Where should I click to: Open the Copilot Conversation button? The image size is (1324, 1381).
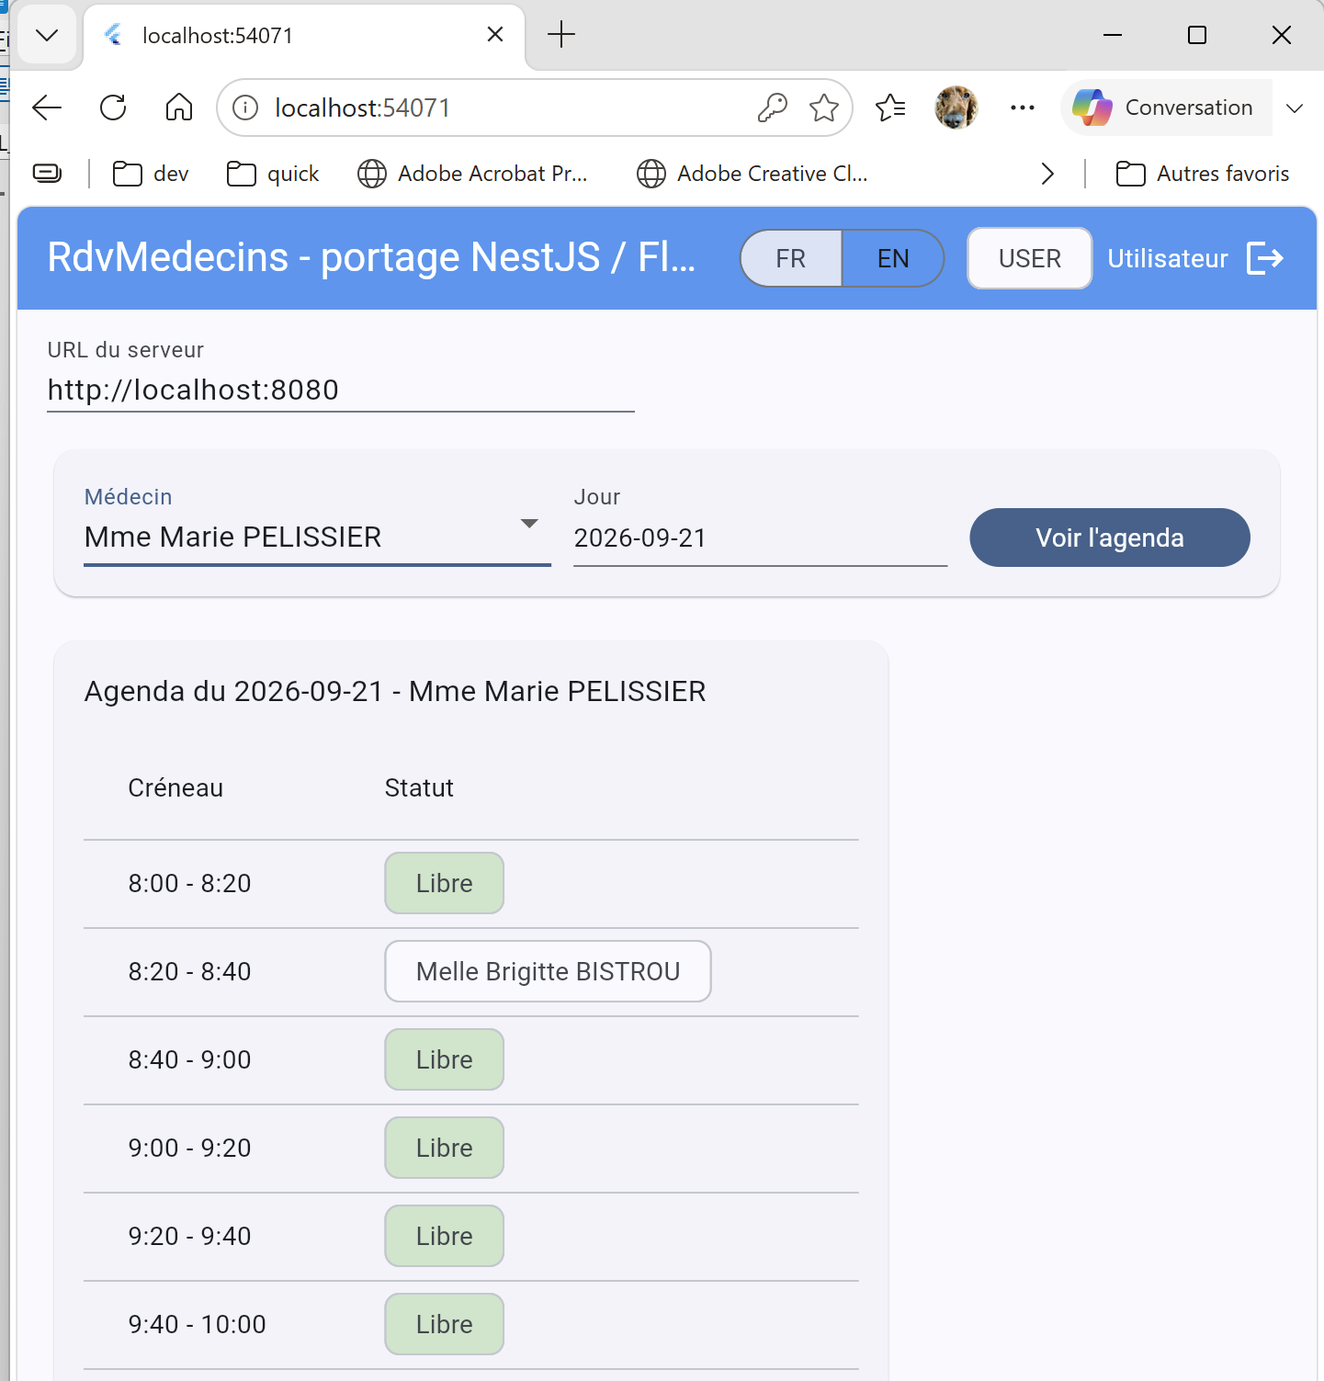click(x=1167, y=108)
